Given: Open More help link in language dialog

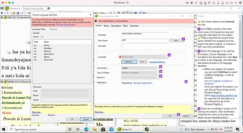Looking at the screenshot, I should point(37,112).
